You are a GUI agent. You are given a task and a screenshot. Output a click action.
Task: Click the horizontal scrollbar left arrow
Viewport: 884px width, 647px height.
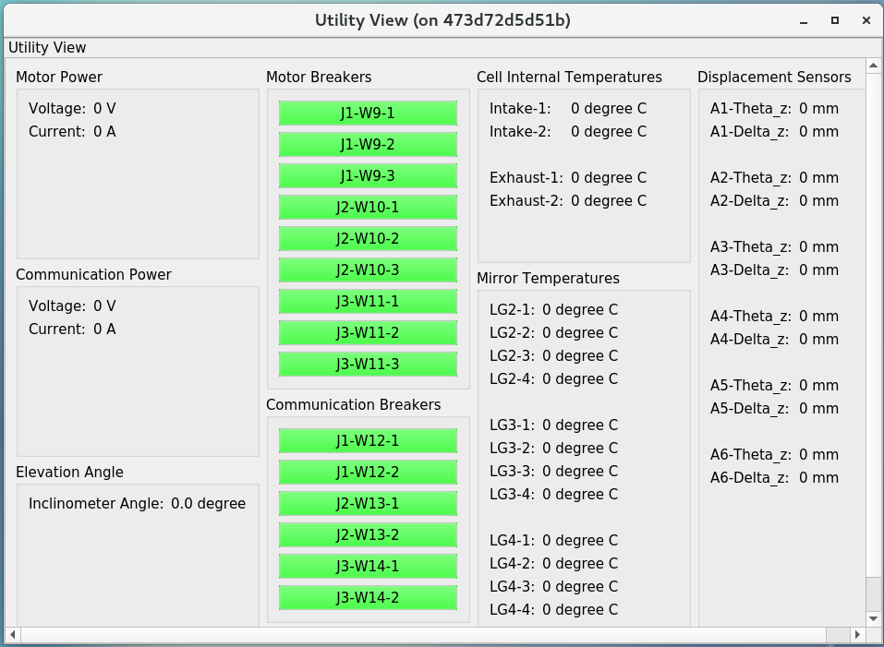point(13,635)
